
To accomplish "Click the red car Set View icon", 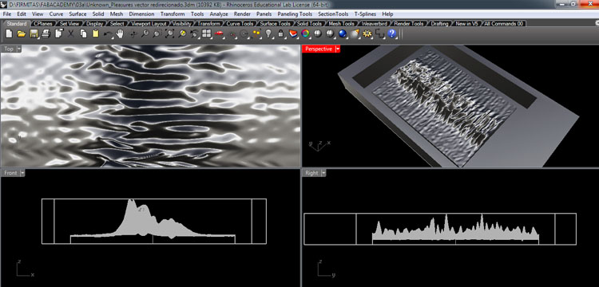I will 219,34.
